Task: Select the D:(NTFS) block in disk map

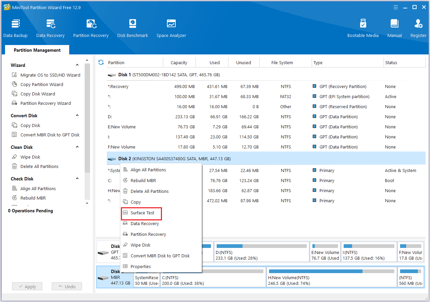Action: click(261, 252)
